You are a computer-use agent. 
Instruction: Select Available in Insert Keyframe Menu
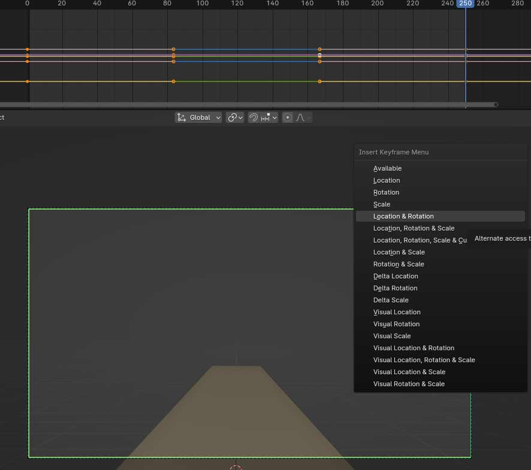point(387,168)
